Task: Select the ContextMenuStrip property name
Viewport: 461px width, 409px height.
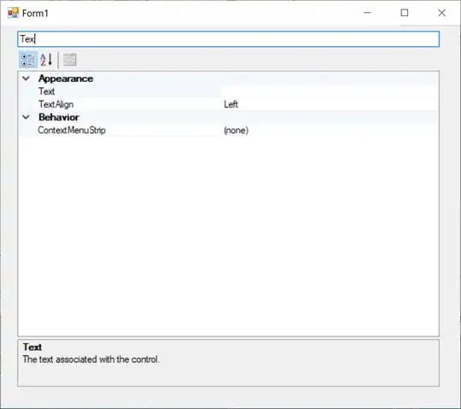Action: click(x=72, y=131)
